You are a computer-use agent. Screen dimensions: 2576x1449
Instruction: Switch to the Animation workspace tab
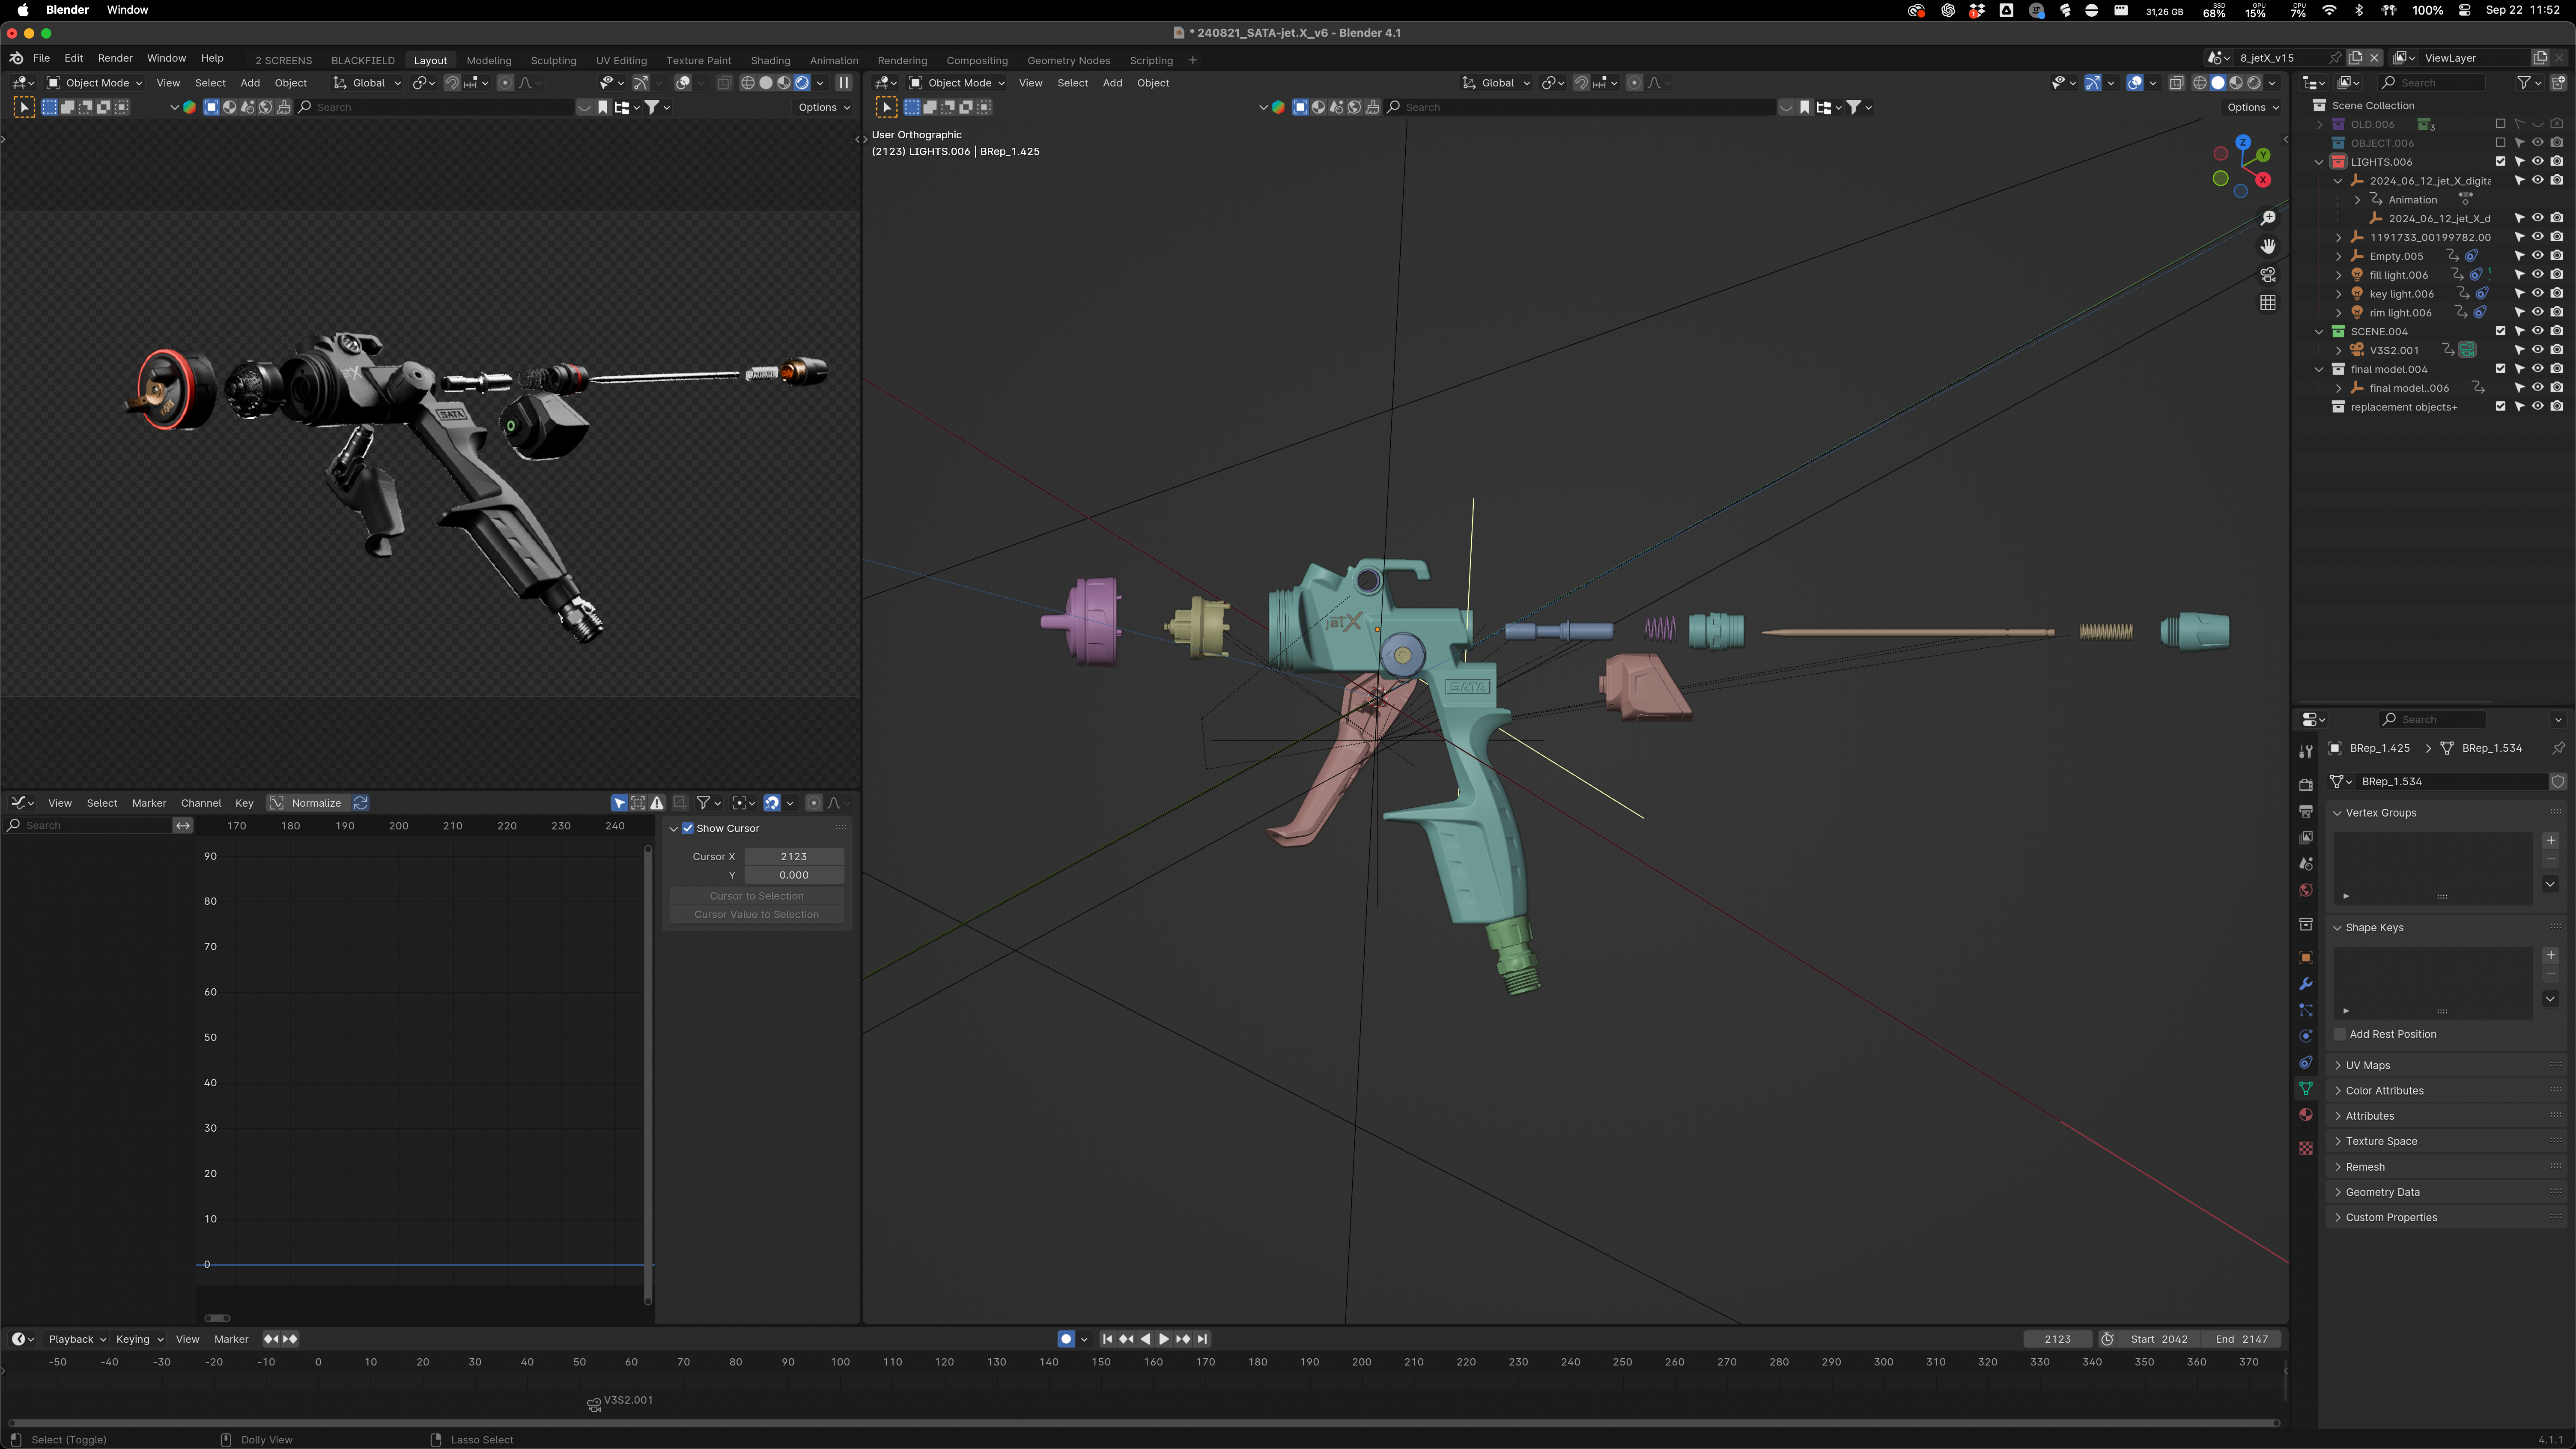coord(834,60)
